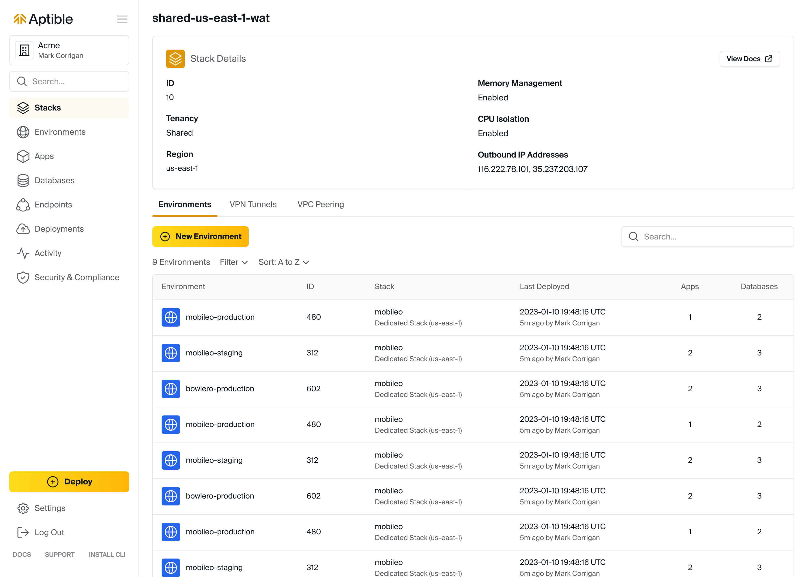Click the orange Stack Details icon
808x577 pixels.
(175, 59)
